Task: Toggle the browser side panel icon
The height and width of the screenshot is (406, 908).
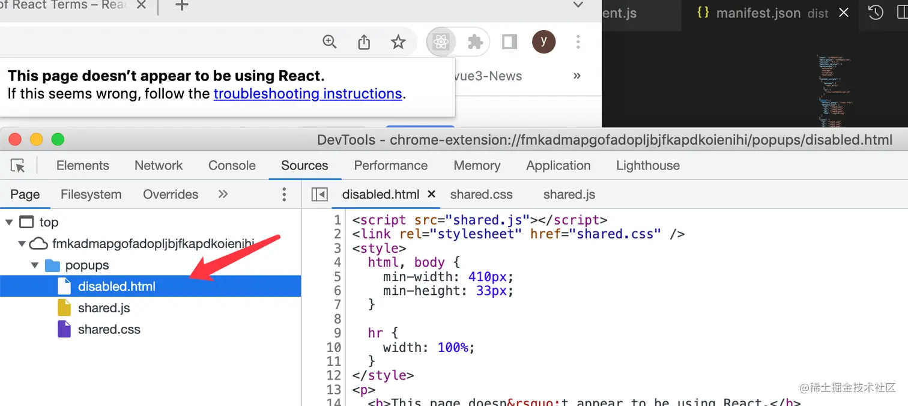Action: (x=509, y=42)
